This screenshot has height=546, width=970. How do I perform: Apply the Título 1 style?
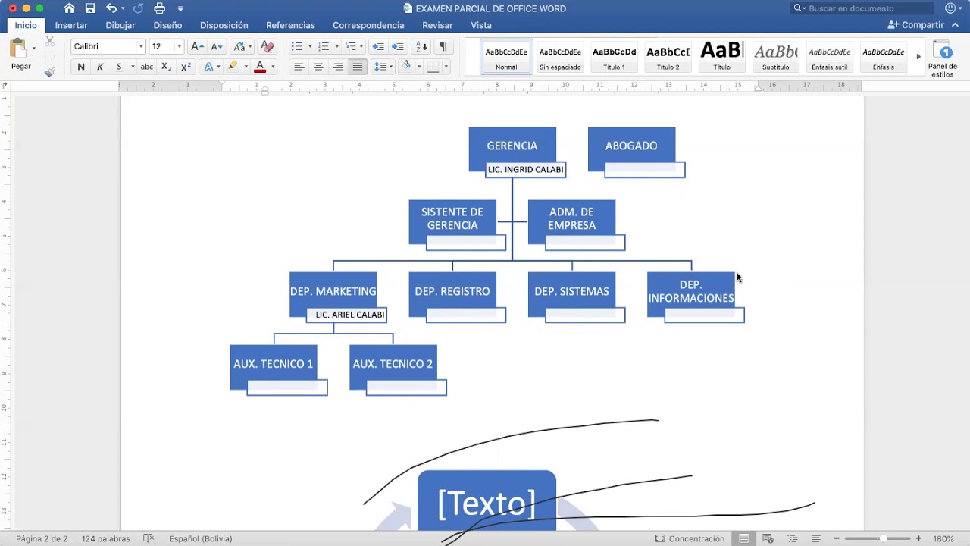click(x=614, y=57)
